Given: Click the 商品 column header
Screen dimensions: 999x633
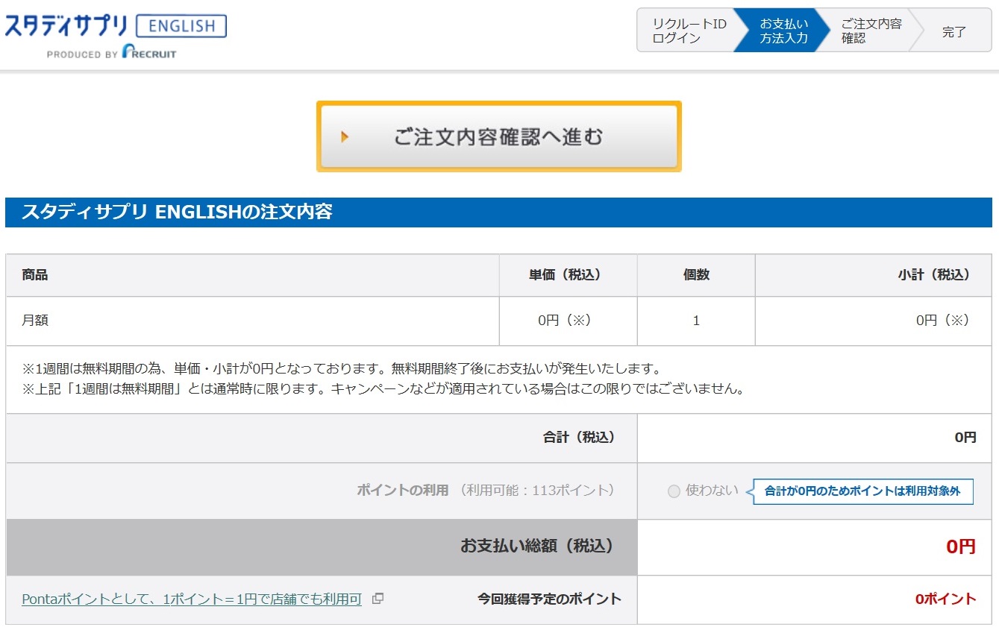Looking at the screenshot, I should point(252,275).
